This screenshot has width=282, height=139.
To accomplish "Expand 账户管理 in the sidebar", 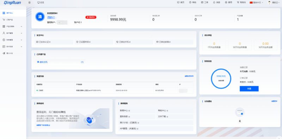I will tap(13, 33).
